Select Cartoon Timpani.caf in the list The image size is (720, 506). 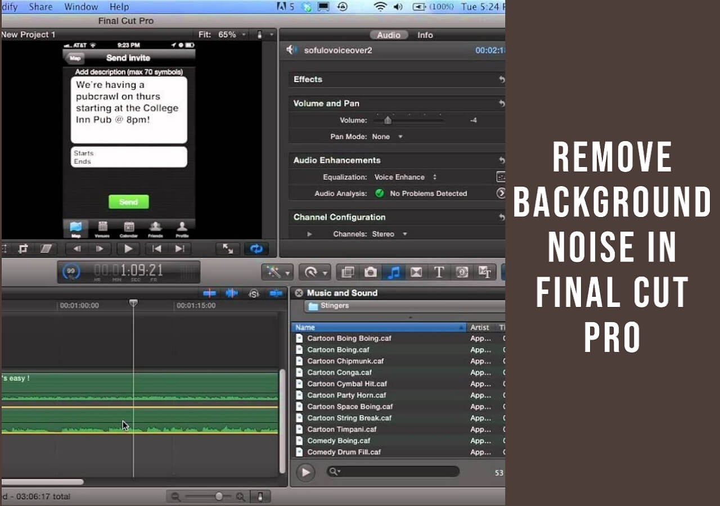[x=341, y=430]
